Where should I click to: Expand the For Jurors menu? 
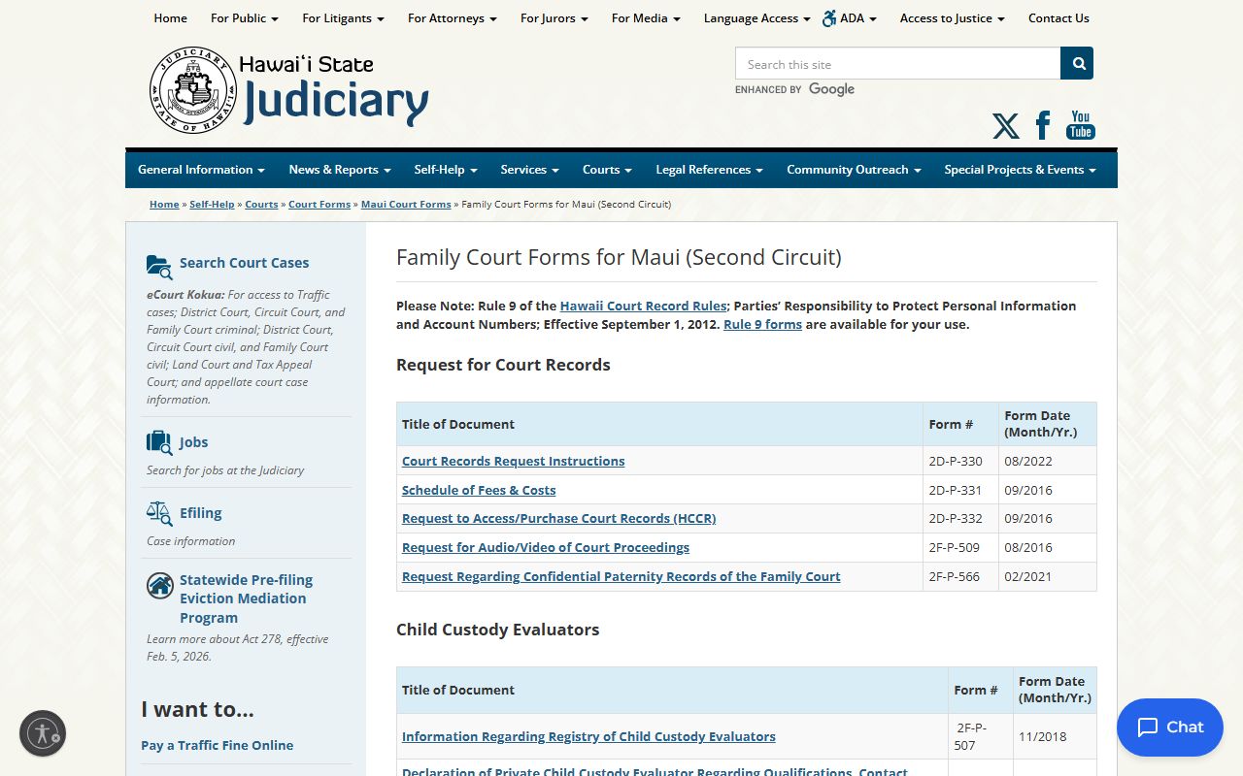pos(554,17)
